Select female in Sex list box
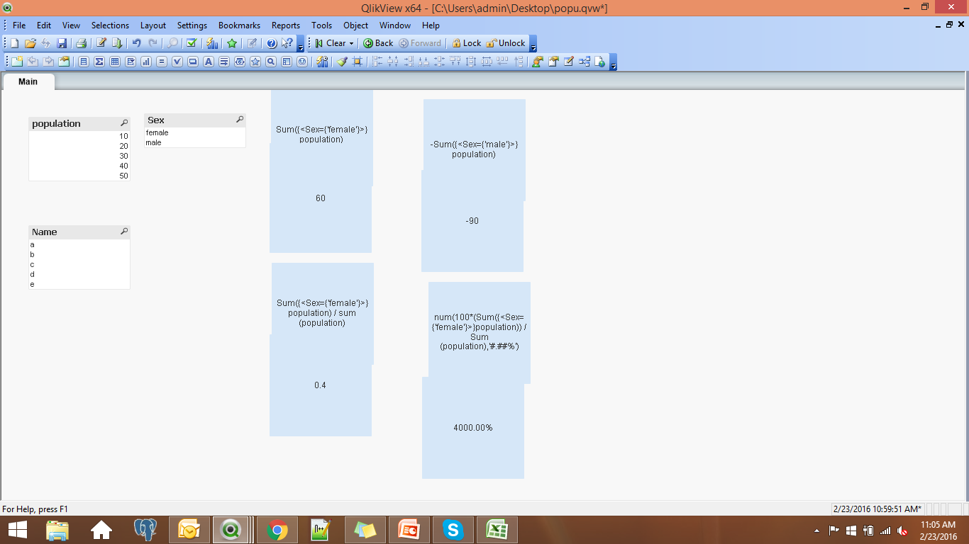969x544 pixels. (x=195, y=132)
